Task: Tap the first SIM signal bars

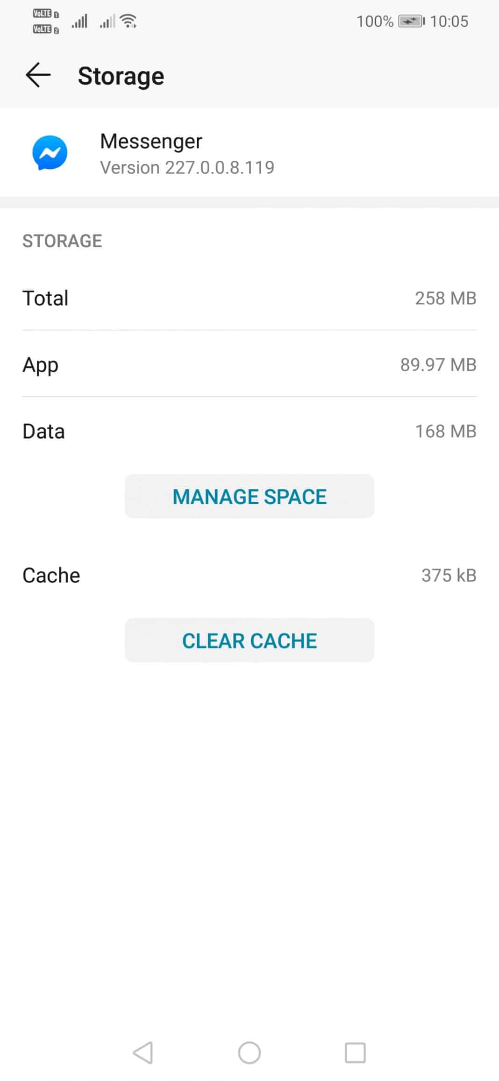Action: (x=79, y=21)
